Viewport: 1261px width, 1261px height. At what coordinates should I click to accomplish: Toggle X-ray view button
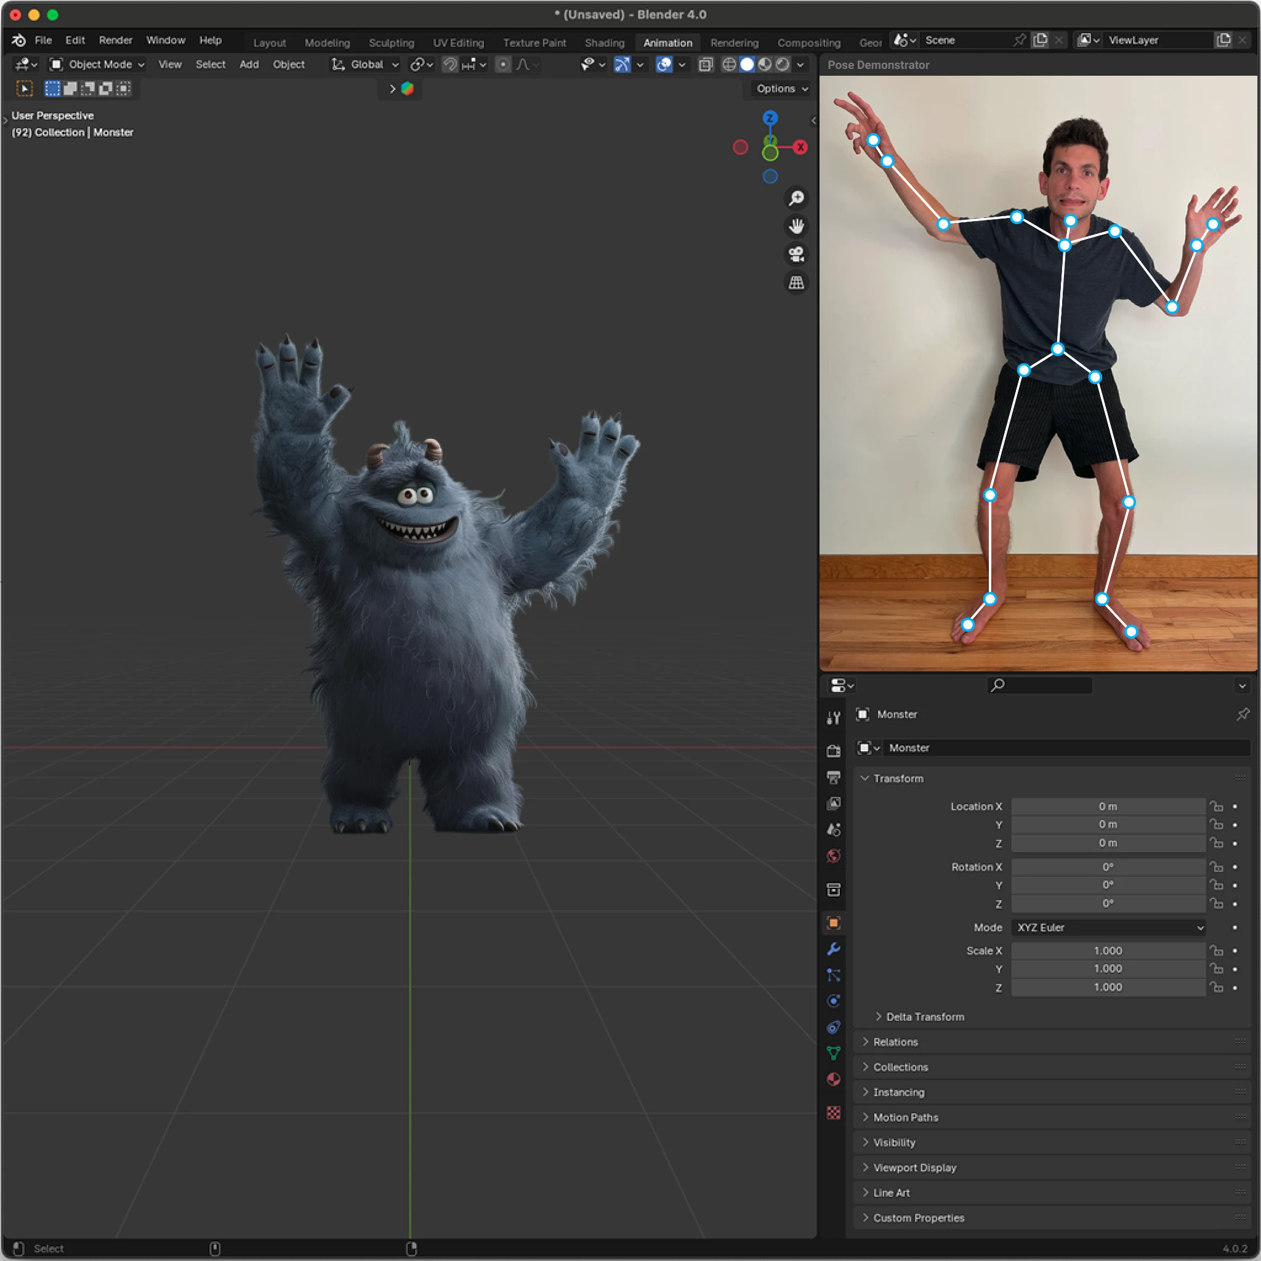pyautogui.click(x=706, y=65)
